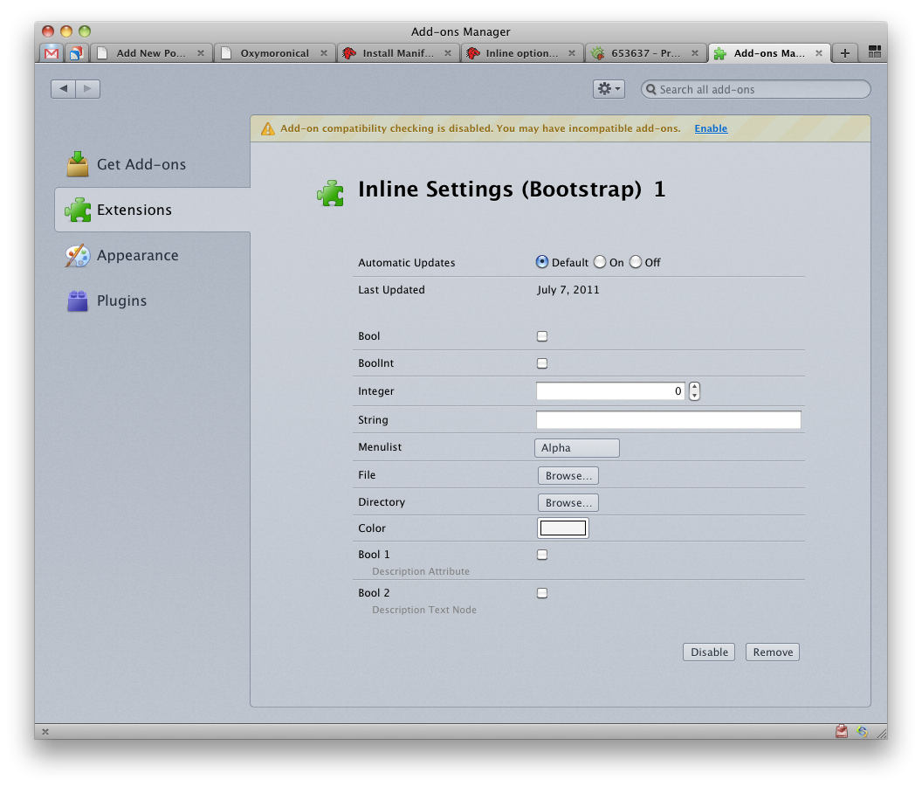Close the Add-ons Manager tab
This screenshot has height=787, width=922.
[818, 53]
